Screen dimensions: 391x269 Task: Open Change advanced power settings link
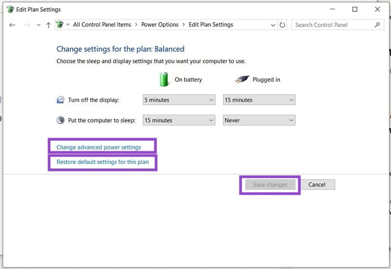(99, 147)
